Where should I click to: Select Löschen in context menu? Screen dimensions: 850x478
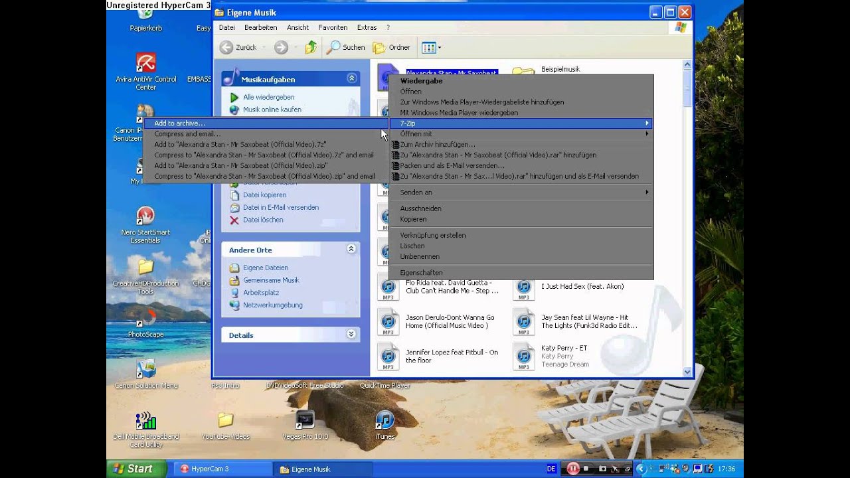tap(521, 246)
